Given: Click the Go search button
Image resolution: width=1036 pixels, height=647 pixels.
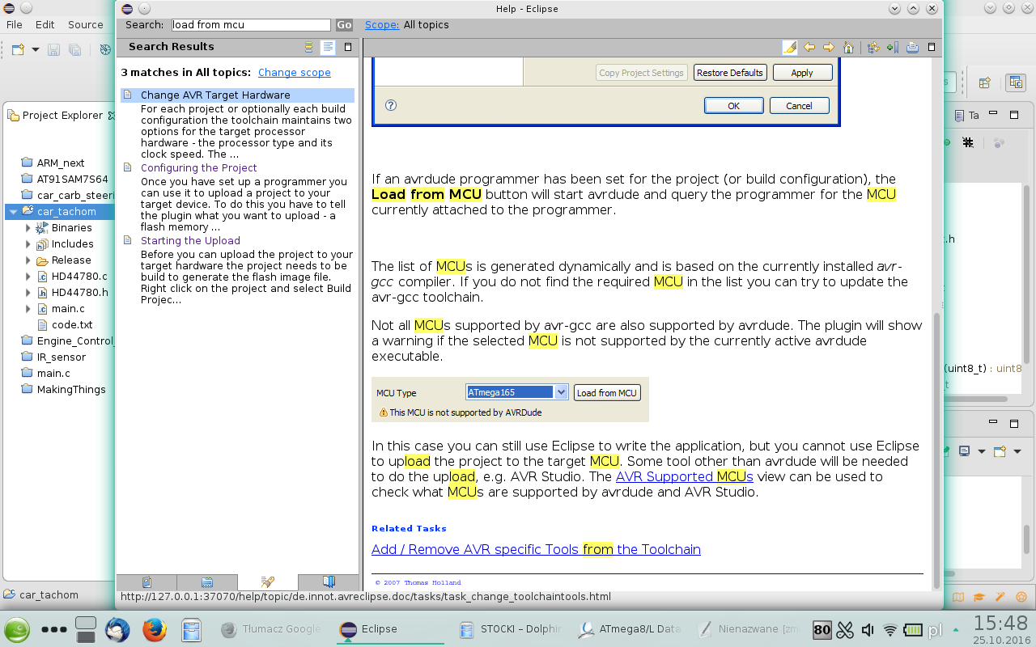Looking at the screenshot, I should pyautogui.click(x=345, y=25).
